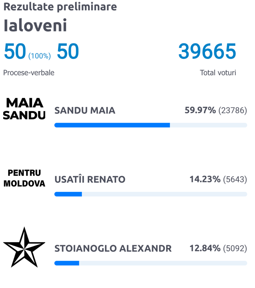Click the (5643) vote count
255x288 pixels.
235,180
